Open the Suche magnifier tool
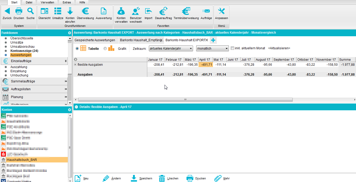 tap(31, 11)
